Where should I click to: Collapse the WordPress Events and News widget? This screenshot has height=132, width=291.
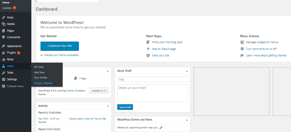click(187, 120)
